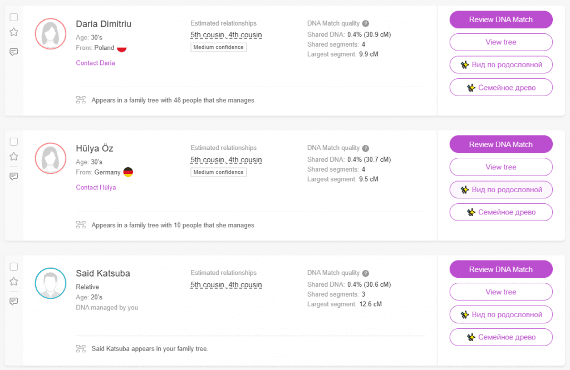Tick the checkbox beside Daria Dimitriu
Image resolution: width=570 pixels, height=370 pixels.
[x=14, y=17]
